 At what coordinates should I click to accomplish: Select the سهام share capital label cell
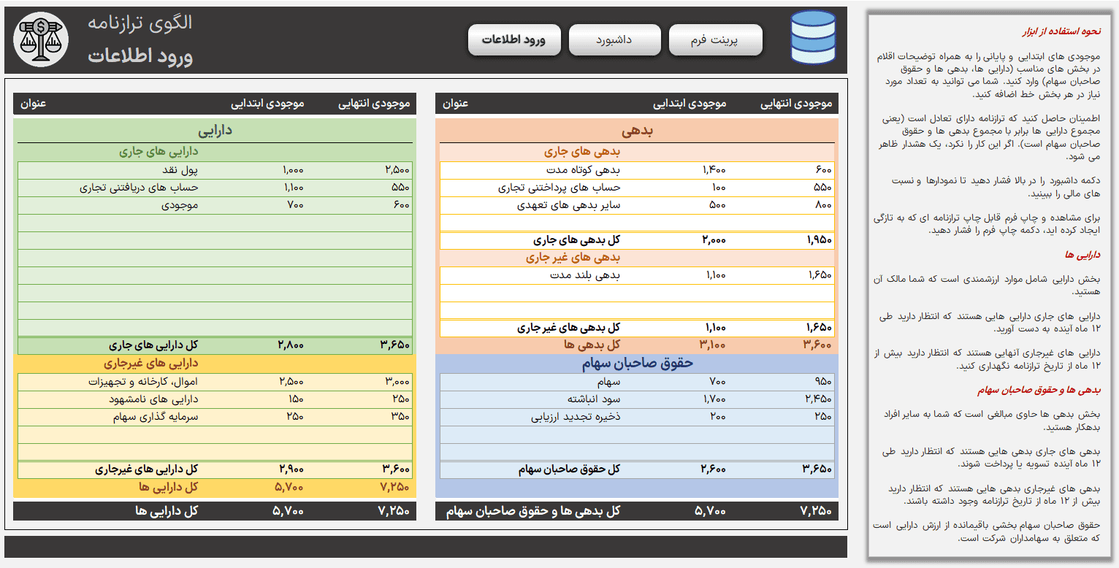click(x=608, y=382)
